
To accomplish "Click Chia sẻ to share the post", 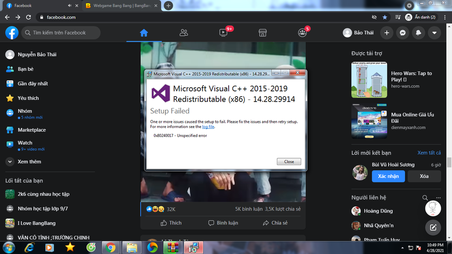I will point(275,223).
